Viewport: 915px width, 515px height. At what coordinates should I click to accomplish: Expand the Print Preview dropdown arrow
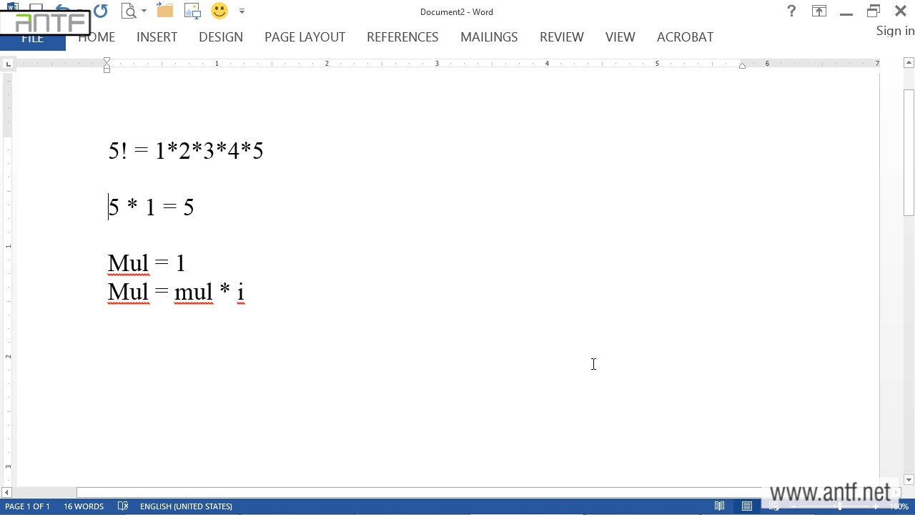click(x=144, y=11)
